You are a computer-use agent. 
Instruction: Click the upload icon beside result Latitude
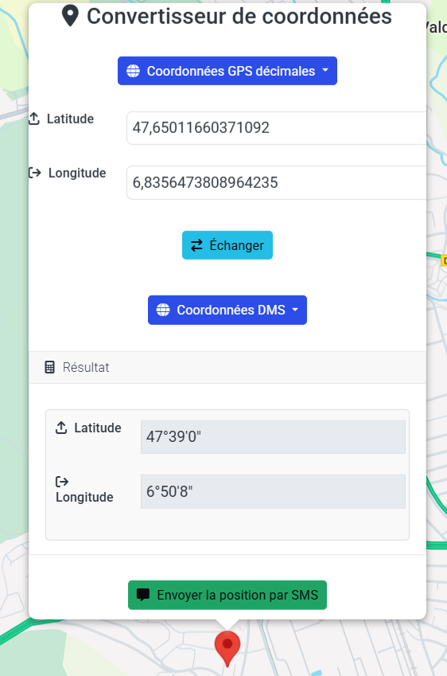[x=61, y=428]
